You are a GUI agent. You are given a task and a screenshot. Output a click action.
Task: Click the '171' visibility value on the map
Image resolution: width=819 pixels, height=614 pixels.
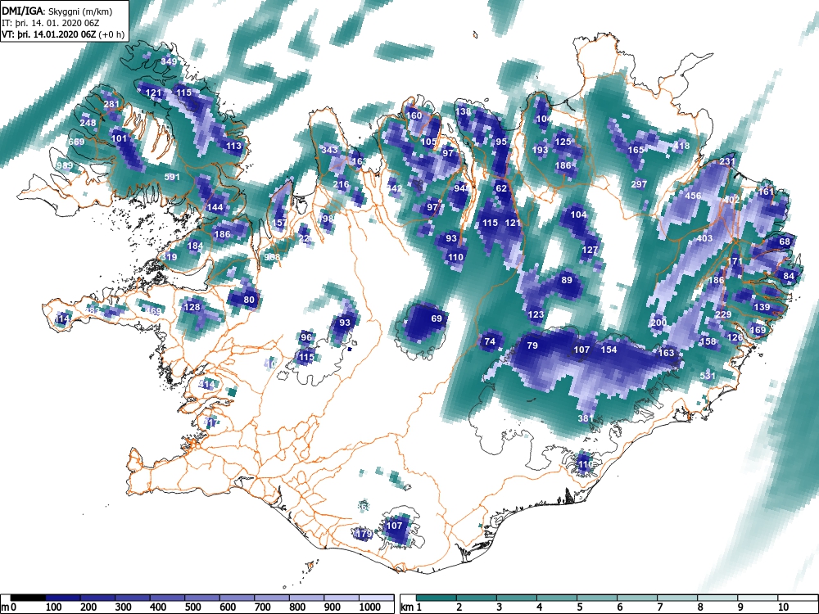coord(735,261)
